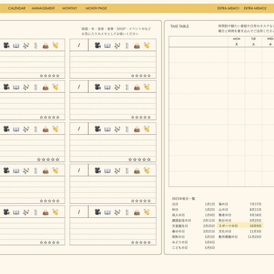Image resolution: width=274 pixels, height=274 pixels.
Task: Select fork and knife icon in top right memo card
Action: (x=127, y=46)
